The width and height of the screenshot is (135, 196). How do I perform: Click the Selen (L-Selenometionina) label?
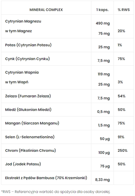(30, 137)
